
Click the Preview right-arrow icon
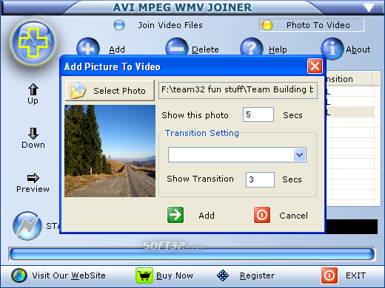pyautogui.click(x=33, y=178)
